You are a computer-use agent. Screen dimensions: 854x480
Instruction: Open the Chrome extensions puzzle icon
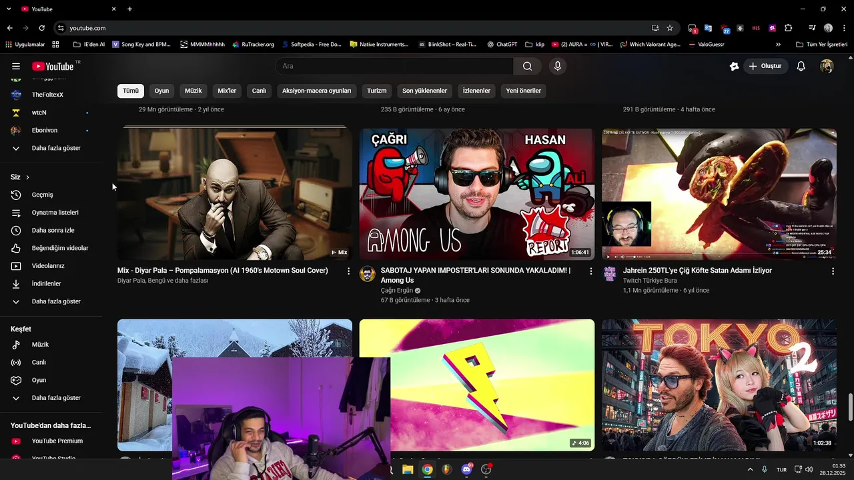click(x=789, y=28)
